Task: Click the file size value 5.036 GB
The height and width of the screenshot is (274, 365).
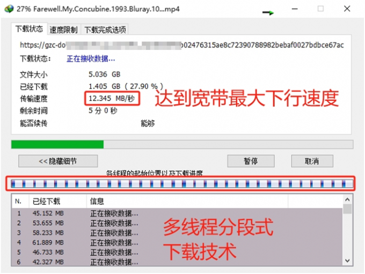Action: coord(104,75)
